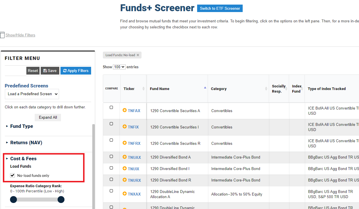Viewport: 359px width, 209px height.
Task: Sort by Socially Resp. column arrows
Action: click(286, 89)
